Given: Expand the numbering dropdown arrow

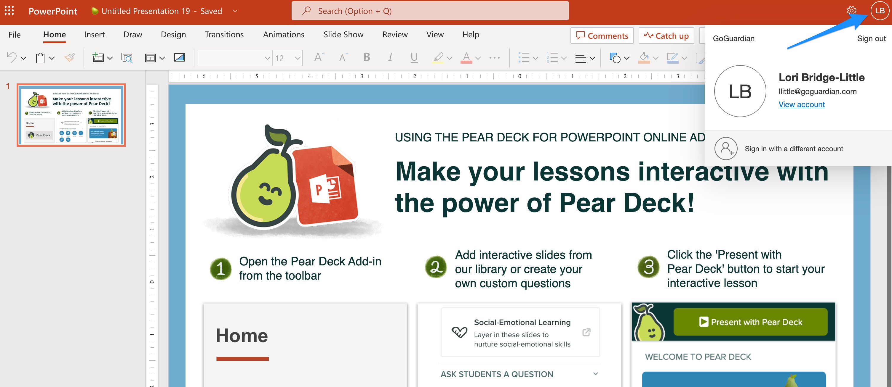Looking at the screenshot, I should (564, 58).
